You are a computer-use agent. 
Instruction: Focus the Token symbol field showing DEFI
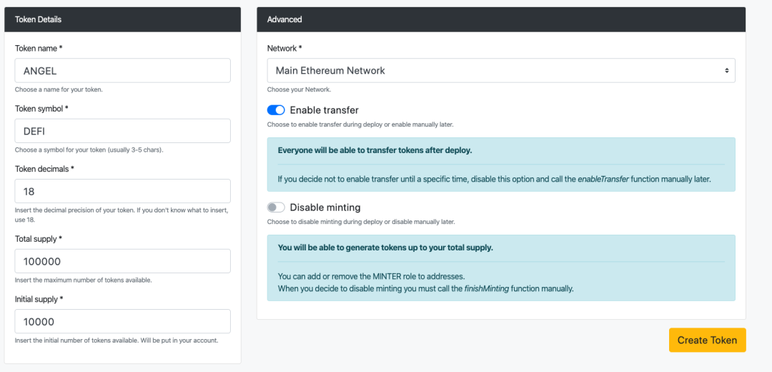click(122, 131)
